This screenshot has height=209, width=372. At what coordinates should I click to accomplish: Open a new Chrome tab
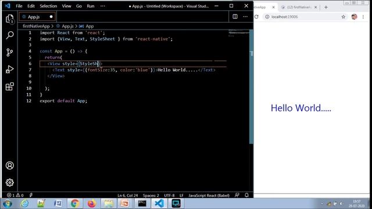[x=326, y=8]
